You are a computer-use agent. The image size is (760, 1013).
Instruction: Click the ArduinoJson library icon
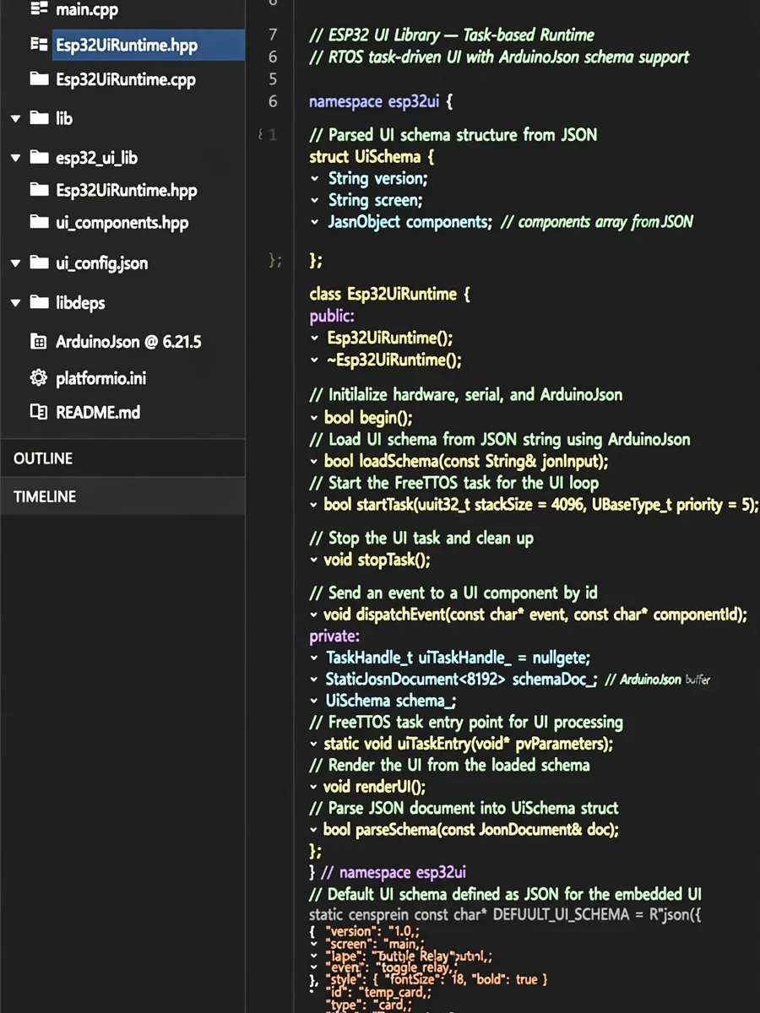click(39, 342)
